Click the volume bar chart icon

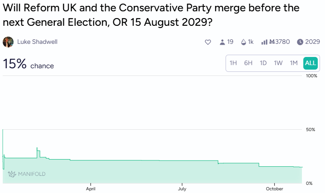click(x=264, y=42)
